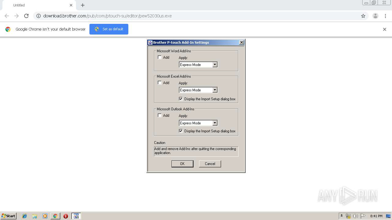Select the Untitled tab
The image size is (392, 220).
tap(39, 5)
